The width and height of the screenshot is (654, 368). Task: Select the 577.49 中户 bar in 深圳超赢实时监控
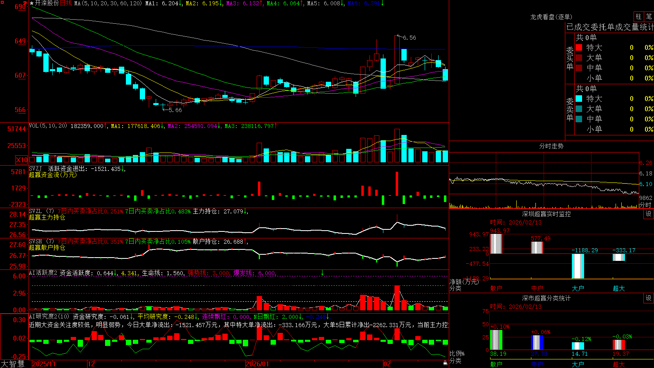[x=537, y=248]
